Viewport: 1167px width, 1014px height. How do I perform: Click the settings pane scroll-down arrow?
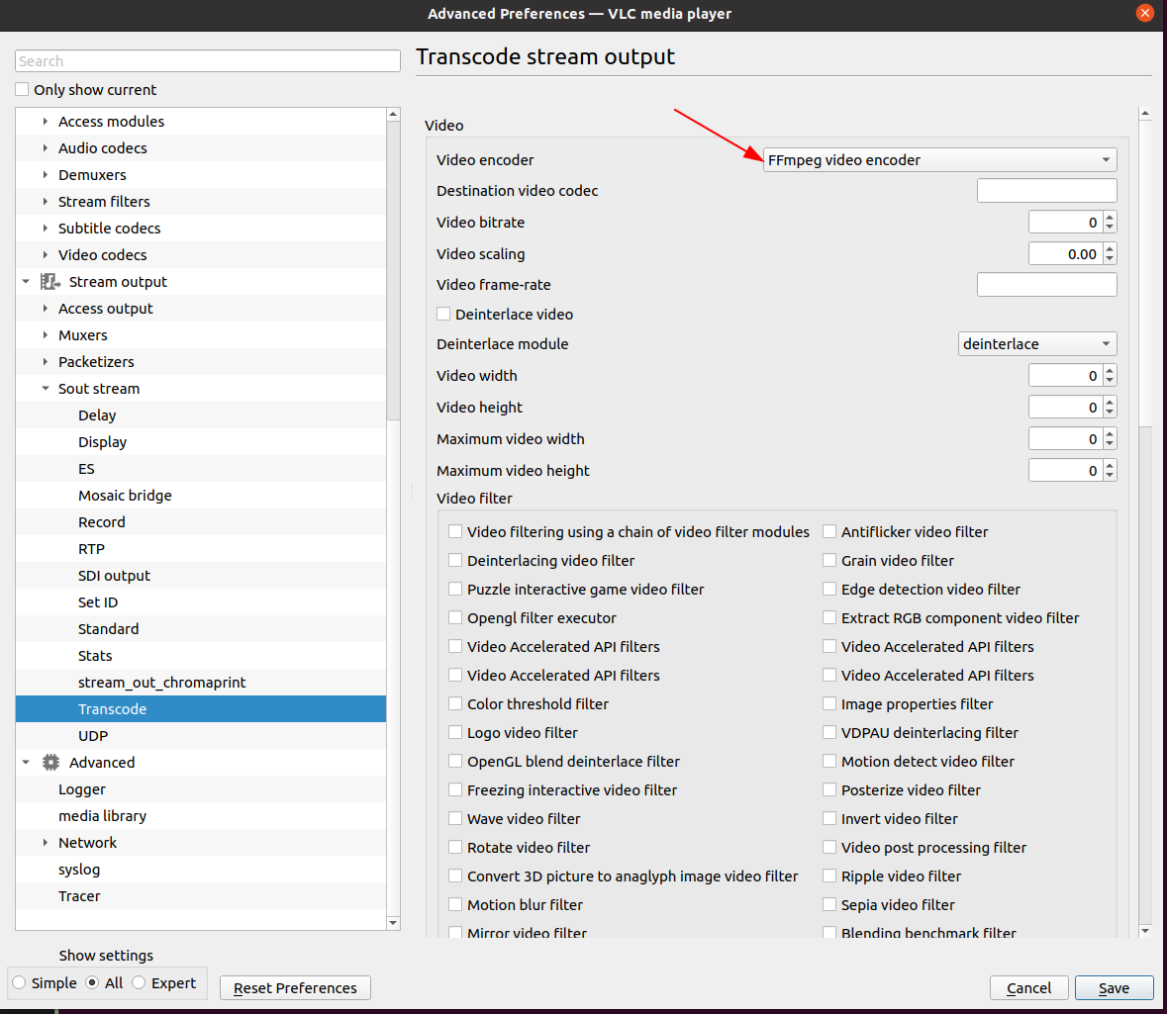(x=1145, y=931)
